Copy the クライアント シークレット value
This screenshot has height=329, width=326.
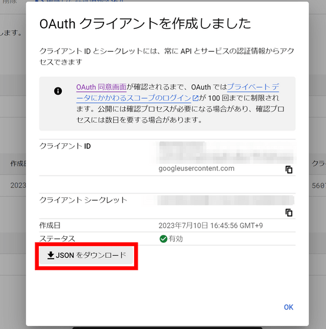(289, 213)
